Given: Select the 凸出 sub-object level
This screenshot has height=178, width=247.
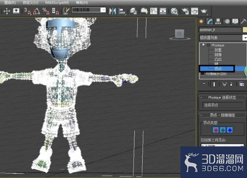Looking at the screenshot, I should (x=218, y=59).
